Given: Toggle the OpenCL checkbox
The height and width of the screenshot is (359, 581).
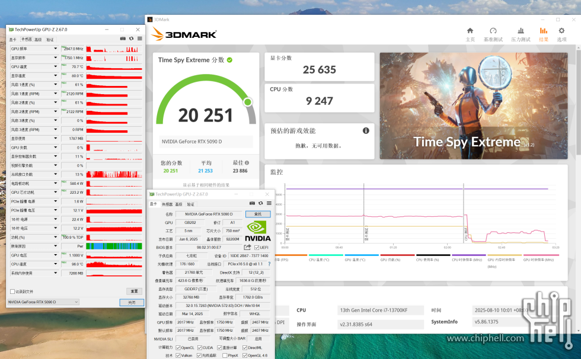Looking at the screenshot, I should click(x=178, y=348).
